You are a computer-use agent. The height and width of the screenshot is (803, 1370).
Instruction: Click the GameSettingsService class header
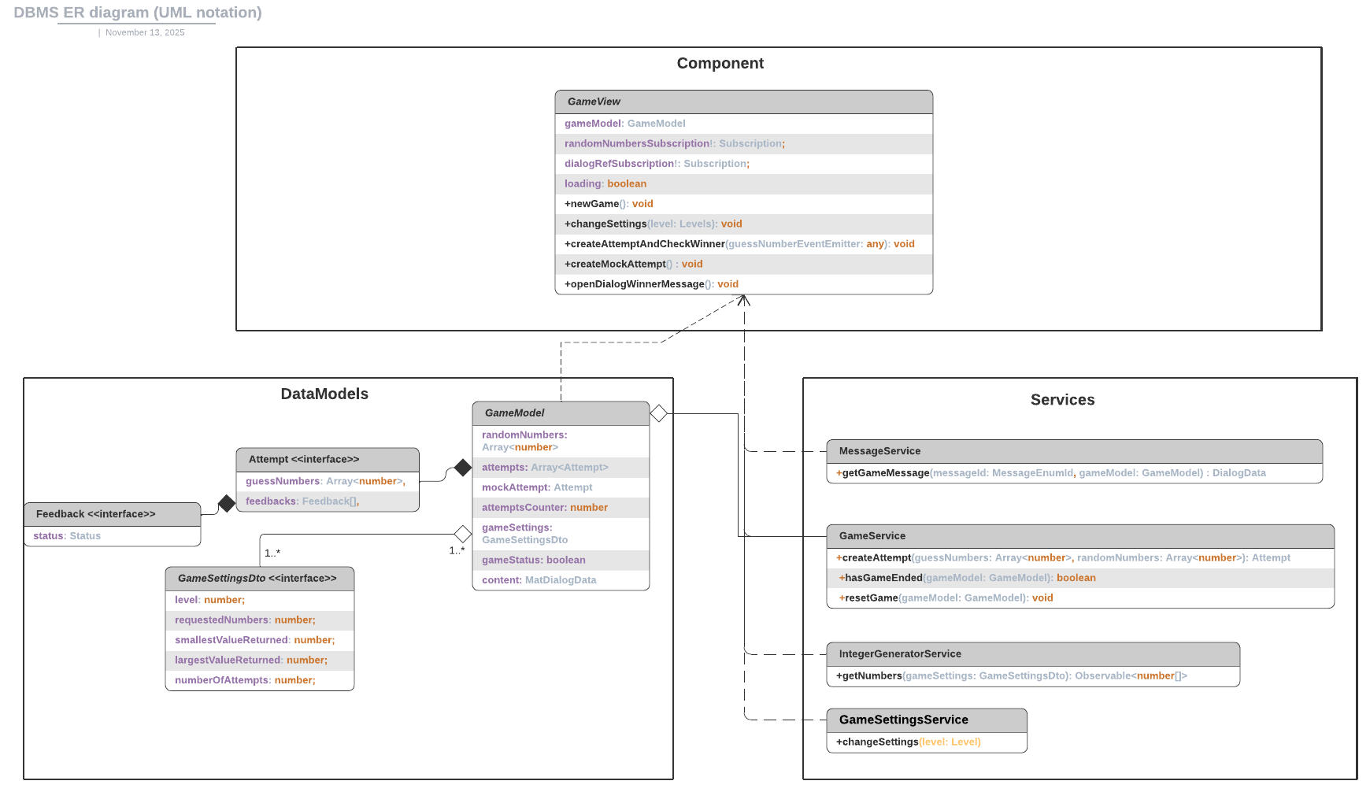tap(926, 720)
